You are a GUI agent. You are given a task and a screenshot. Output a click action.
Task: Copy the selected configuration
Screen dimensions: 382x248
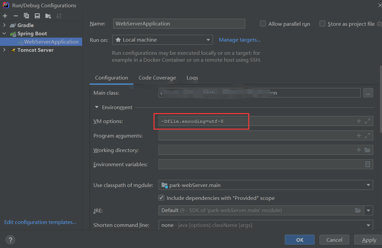pyautogui.click(x=26, y=16)
